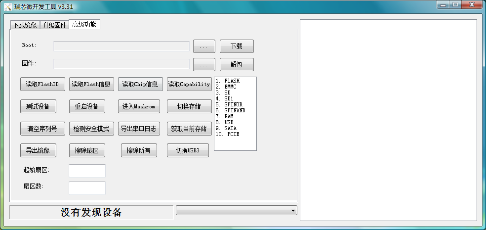This screenshot has width=486, height=230.
Task: Click the 起始扇区 input field
Action: click(x=87, y=171)
